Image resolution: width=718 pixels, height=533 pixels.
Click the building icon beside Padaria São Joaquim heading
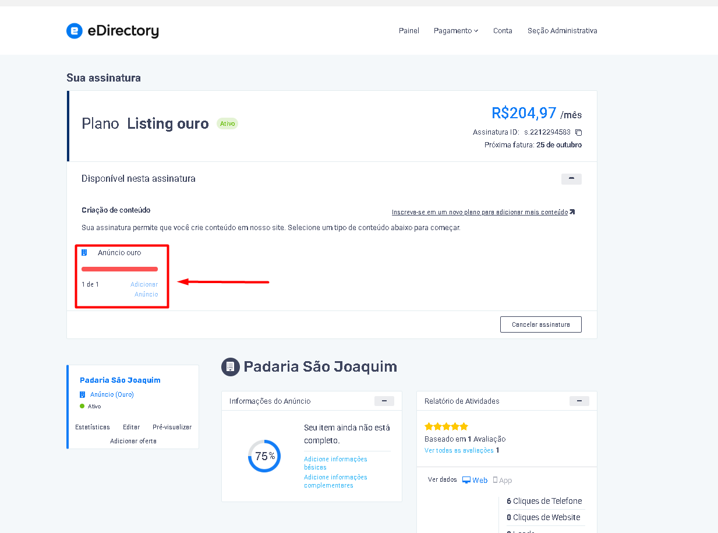point(230,366)
